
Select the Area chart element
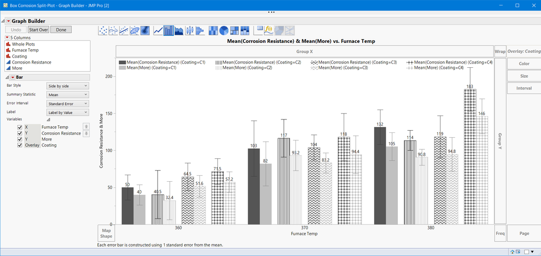(x=179, y=30)
